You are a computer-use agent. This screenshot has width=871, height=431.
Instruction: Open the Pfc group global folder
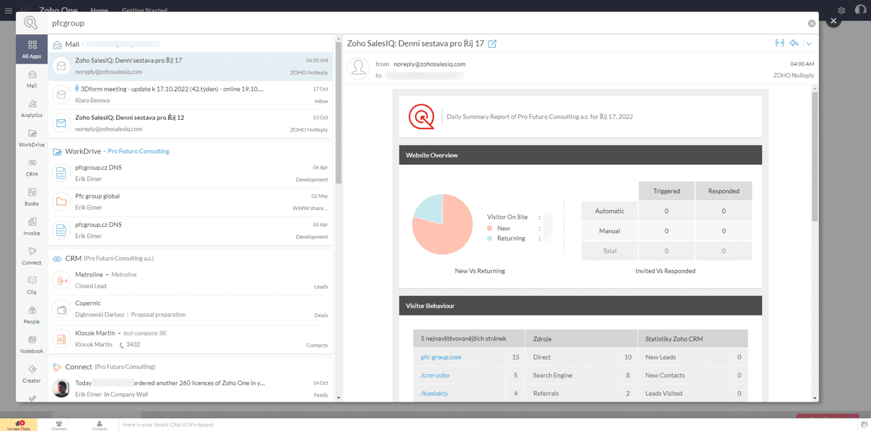191,202
